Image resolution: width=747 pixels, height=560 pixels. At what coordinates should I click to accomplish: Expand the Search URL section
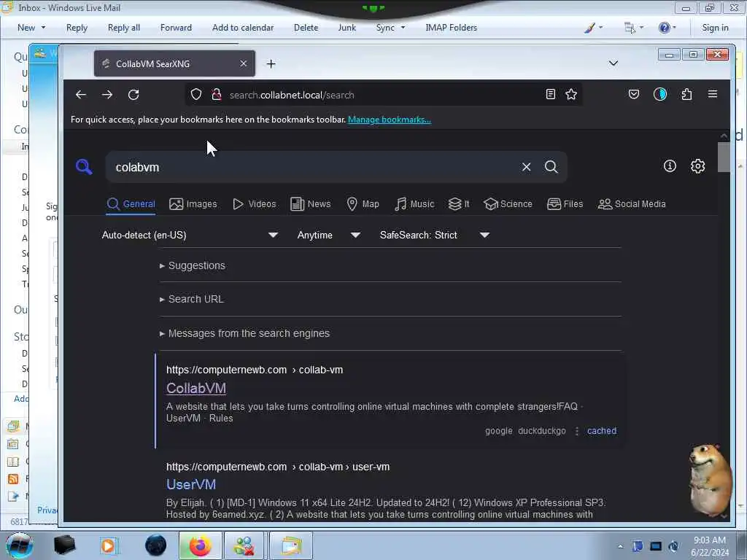[x=192, y=299]
